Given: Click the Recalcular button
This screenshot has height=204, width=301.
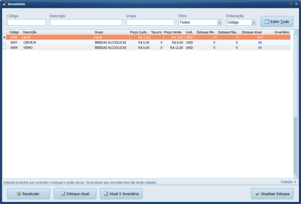Looking at the screenshot, I should (x=28, y=194).
